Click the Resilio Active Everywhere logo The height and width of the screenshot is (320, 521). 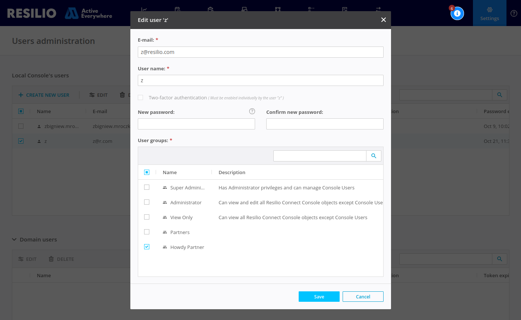[60, 13]
